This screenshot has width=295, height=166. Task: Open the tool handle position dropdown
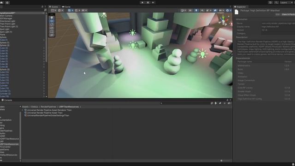[x=53, y=10]
